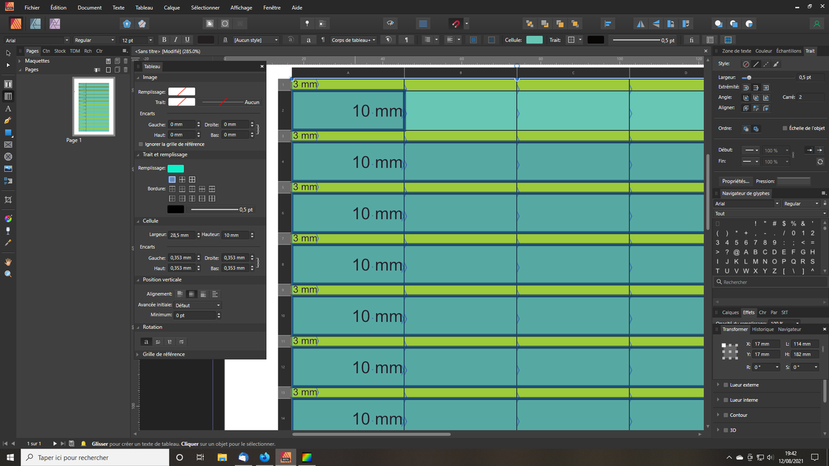This screenshot has height=466, width=829.
Task: Select the Table tool in the left toolbar
Action: coord(8,96)
